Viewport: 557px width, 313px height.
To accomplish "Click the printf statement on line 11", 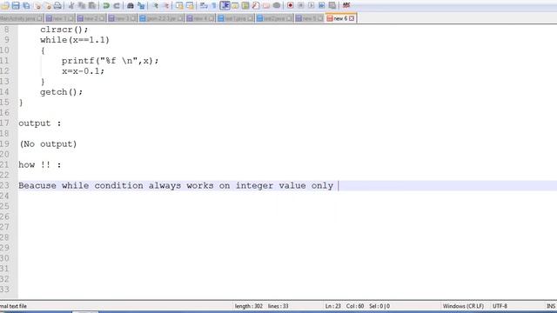I will coord(111,61).
